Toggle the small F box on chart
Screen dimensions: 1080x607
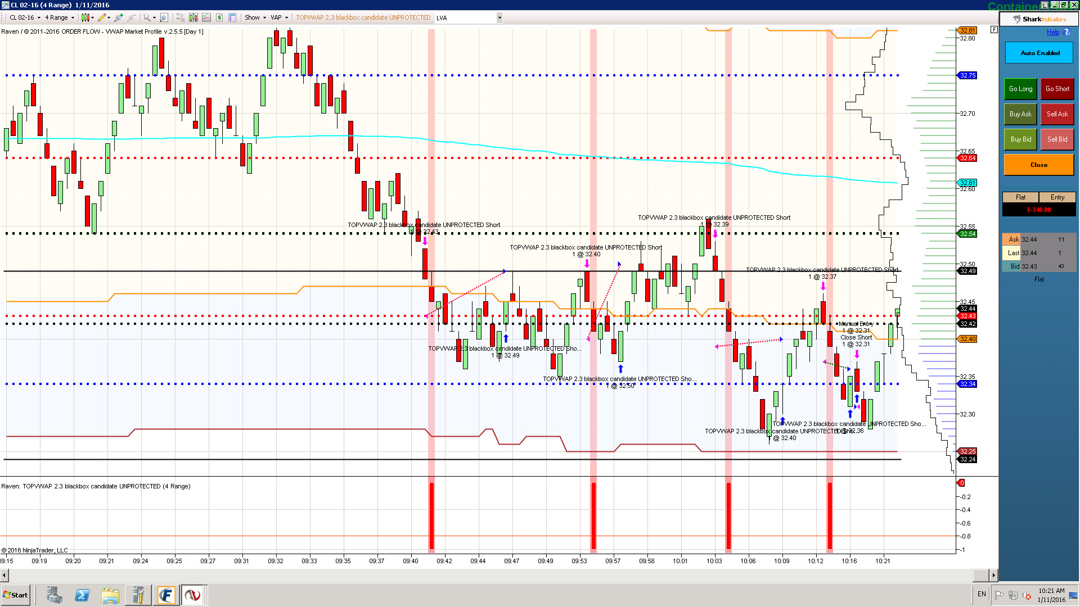(x=994, y=29)
